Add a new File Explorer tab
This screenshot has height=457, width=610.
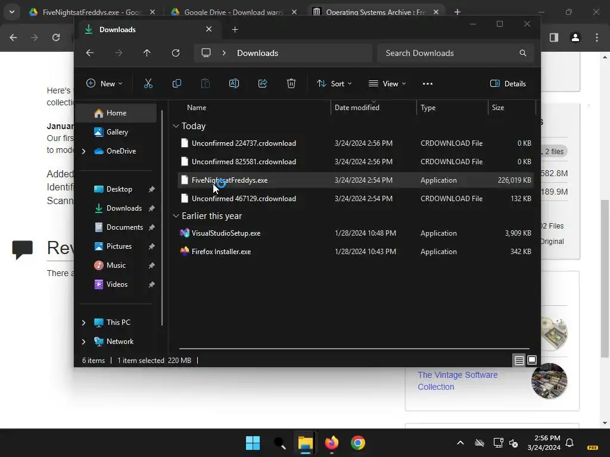tap(235, 30)
